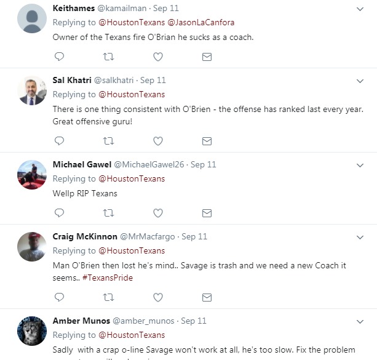Reply to Michael Gawel's tweet

pyautogui.click(x=59, y=213)
